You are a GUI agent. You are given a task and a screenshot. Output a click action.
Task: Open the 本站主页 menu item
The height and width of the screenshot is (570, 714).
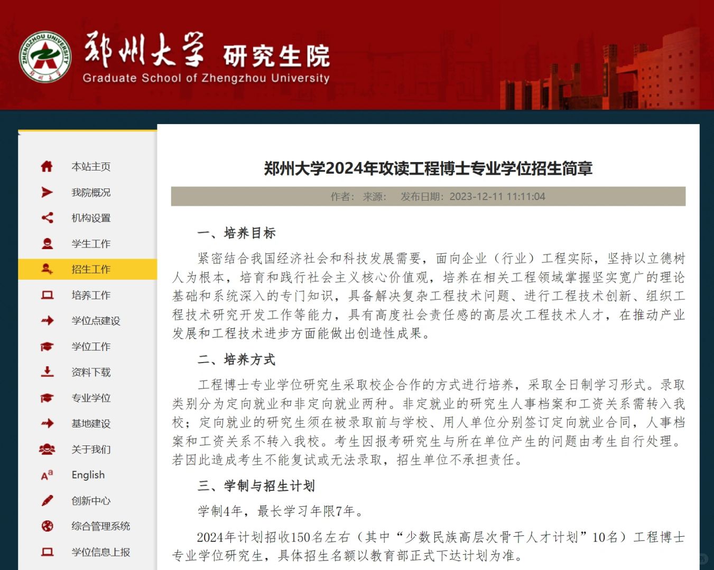coord(91,167)
